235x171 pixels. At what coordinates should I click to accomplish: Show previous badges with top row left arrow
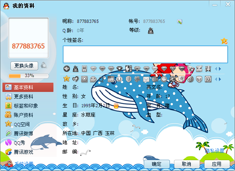point(216,69)
